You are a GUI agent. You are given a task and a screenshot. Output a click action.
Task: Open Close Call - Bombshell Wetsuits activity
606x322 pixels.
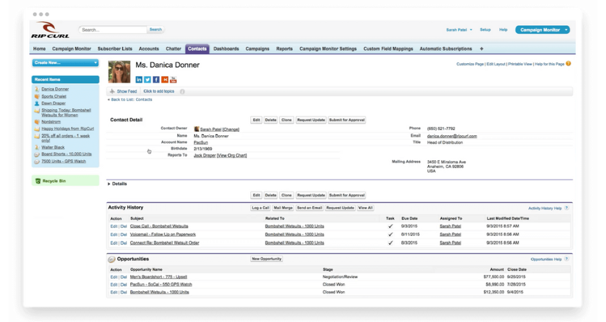[159, 226]
